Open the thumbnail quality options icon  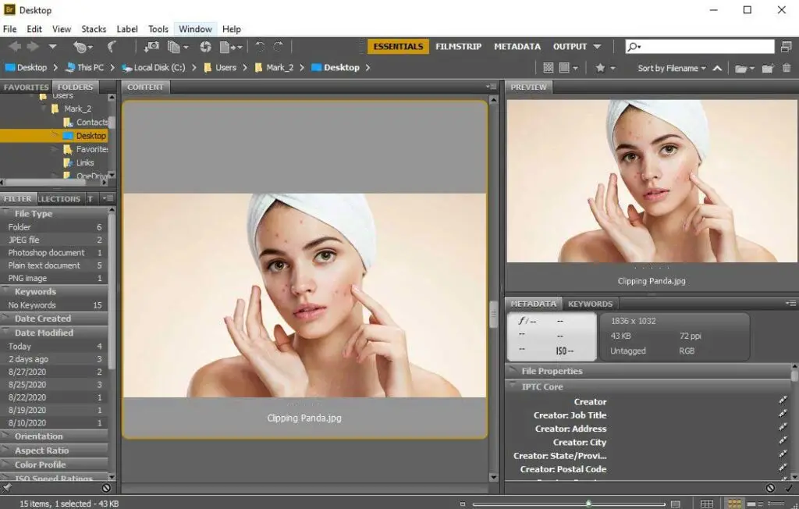[568, 67]
